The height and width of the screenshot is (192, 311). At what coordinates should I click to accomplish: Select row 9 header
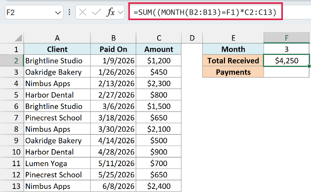click(x=12, y=141)
